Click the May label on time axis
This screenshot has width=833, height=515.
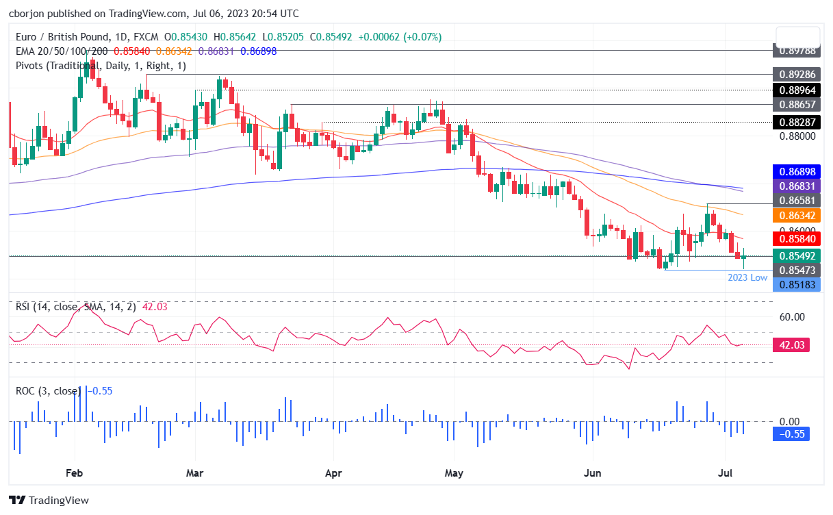(454, 473)
